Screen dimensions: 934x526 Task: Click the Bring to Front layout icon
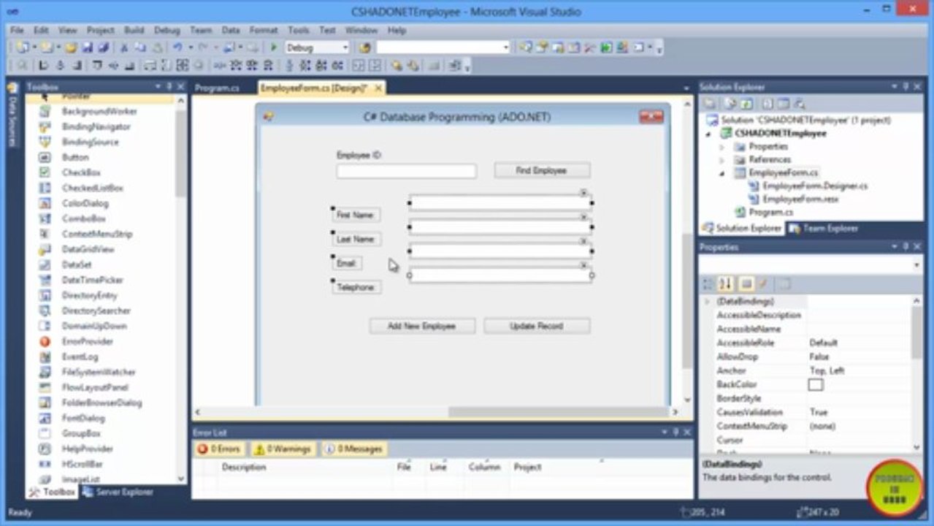tap(395, 65)
